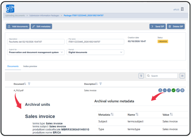Click the magnifier icon in Search box
The image size is (191, 137).
click(x=148, y=76)
